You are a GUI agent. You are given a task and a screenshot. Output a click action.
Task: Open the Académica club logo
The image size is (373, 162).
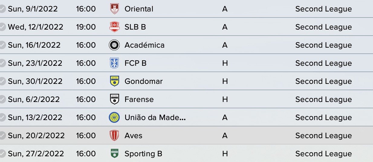pos(114,45)
